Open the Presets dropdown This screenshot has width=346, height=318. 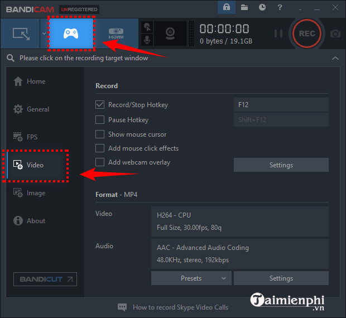pos(191,278)
